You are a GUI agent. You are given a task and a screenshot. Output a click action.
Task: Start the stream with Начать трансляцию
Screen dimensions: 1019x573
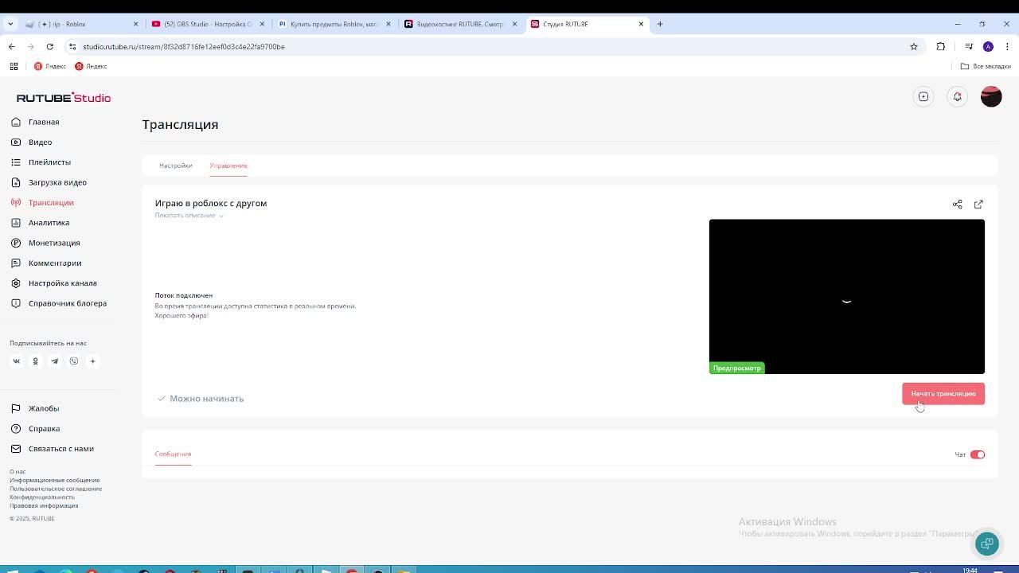(943, 394)
